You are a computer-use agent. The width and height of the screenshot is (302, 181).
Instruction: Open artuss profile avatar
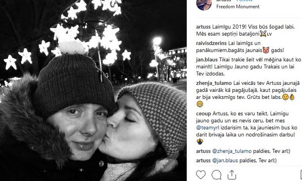[204, 4]
